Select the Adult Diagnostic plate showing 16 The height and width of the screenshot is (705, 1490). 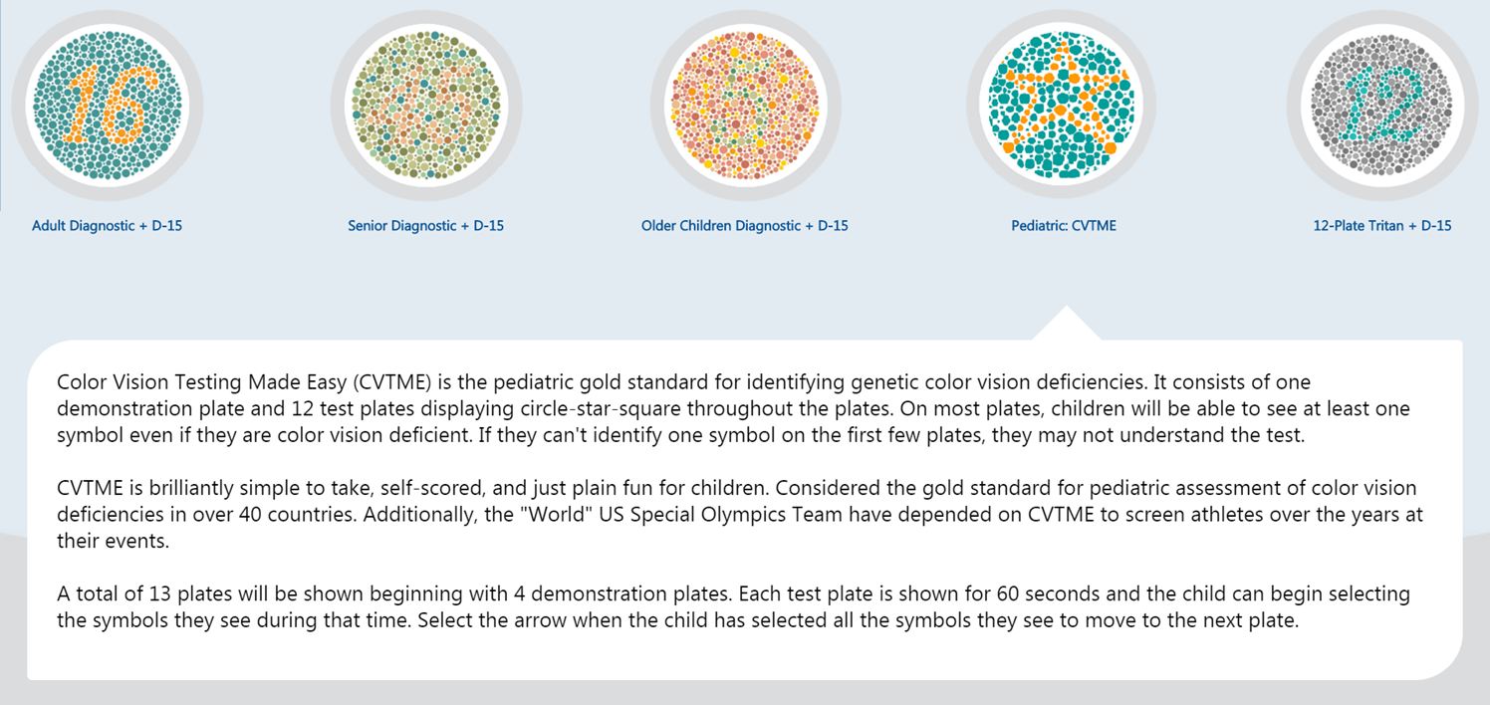point(108,106)
